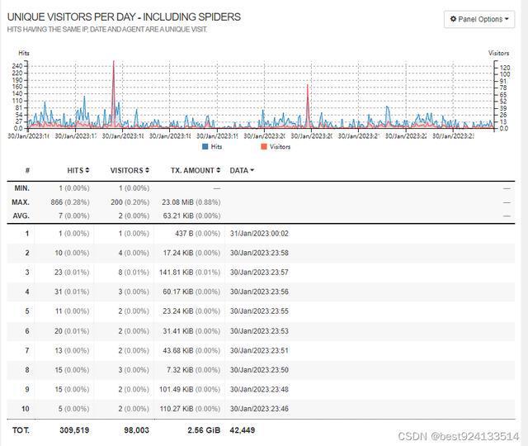Toggle the descending caret next to DATA
The width and height of the screenshot is (528, 446).
(x=252, y=170)
